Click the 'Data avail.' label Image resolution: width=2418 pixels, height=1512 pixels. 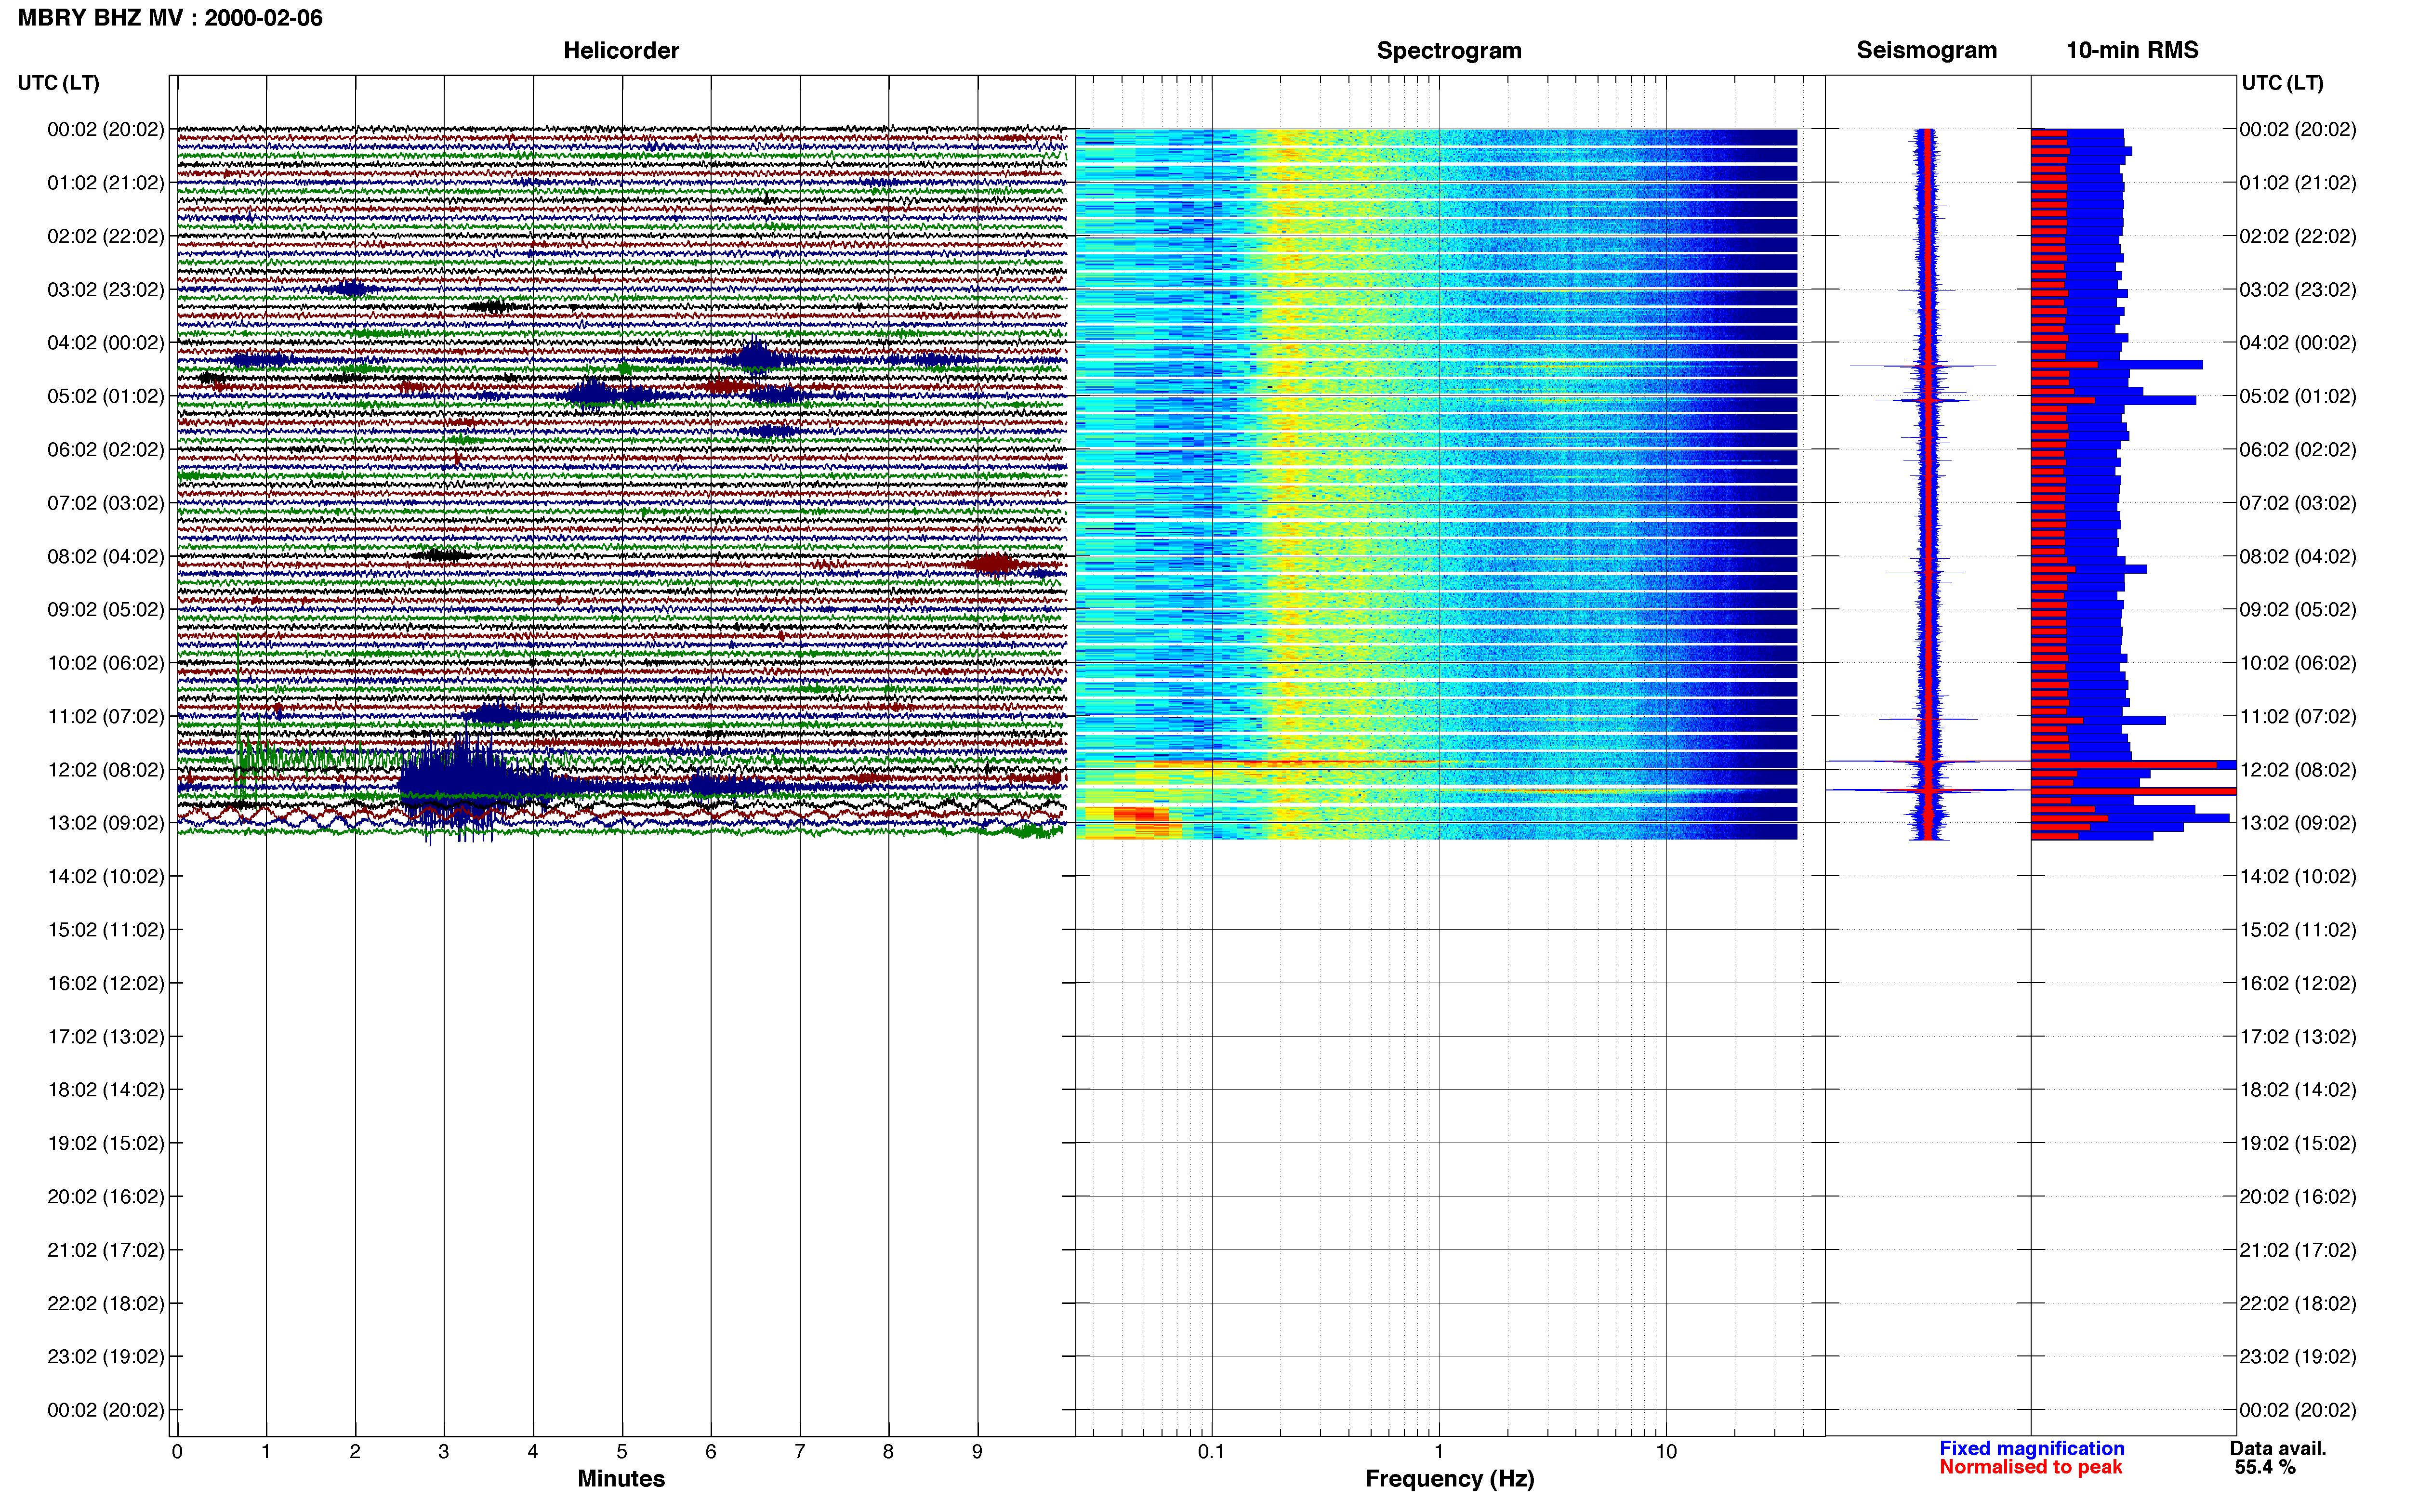pos(2278,1448)
